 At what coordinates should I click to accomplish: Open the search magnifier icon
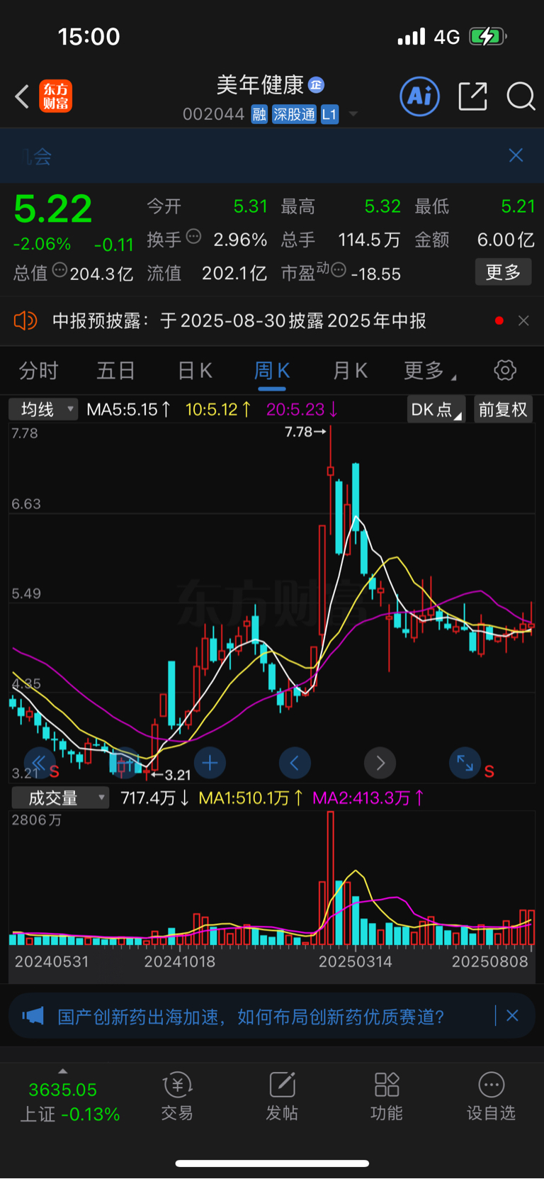tap(521, 96)
